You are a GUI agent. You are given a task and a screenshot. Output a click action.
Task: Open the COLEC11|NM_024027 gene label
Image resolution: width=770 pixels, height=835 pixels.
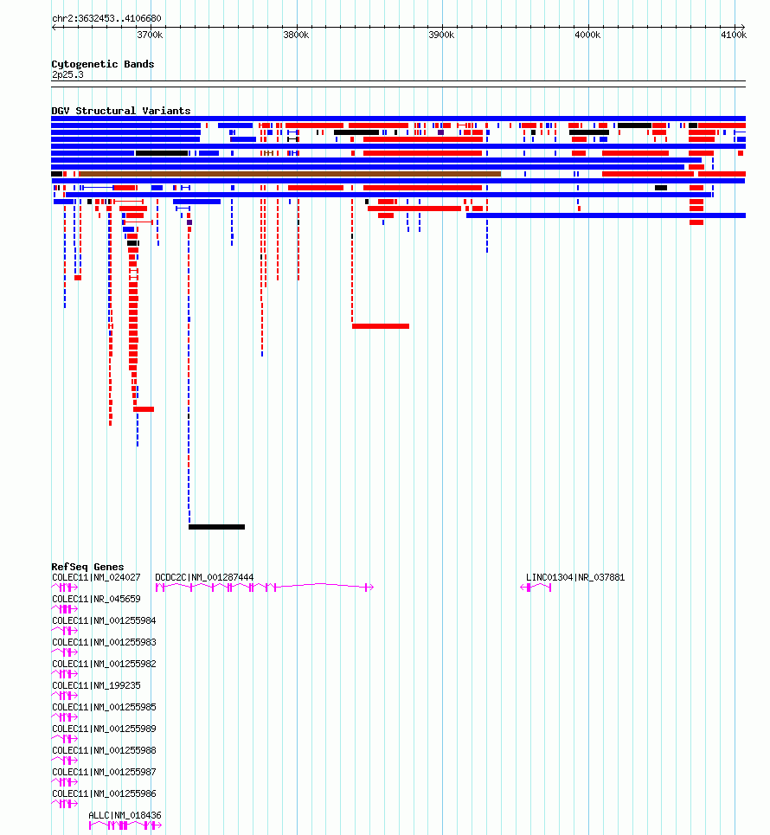pos(96,577)
